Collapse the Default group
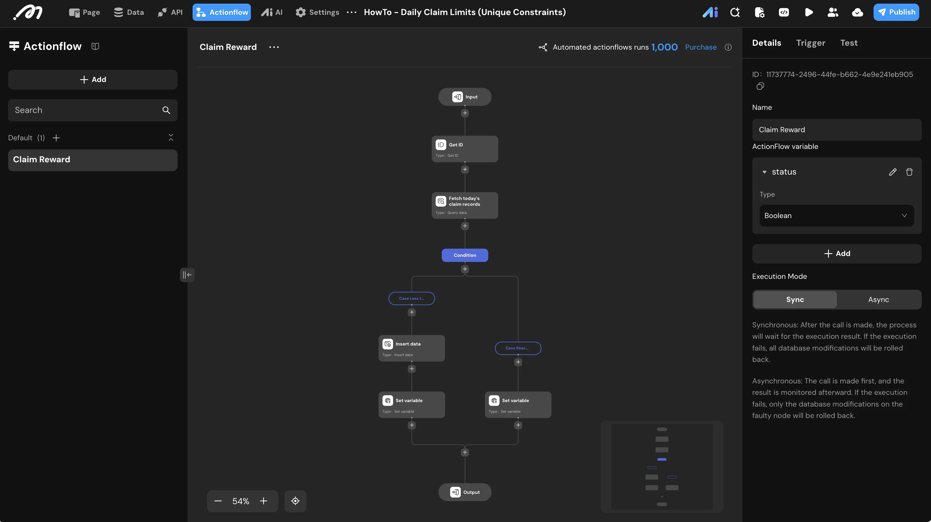This screenshot has width=931, height=522. 171,137
